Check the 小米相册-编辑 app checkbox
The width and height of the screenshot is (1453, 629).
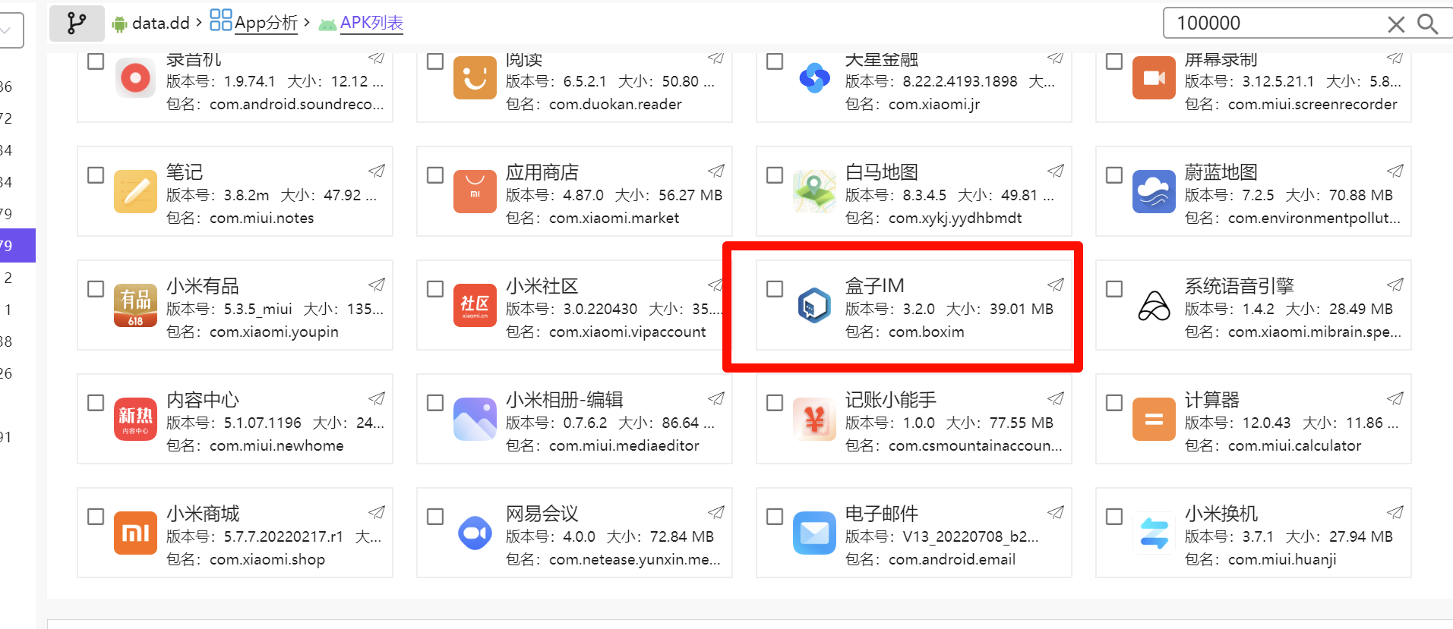tap(435, 403)
